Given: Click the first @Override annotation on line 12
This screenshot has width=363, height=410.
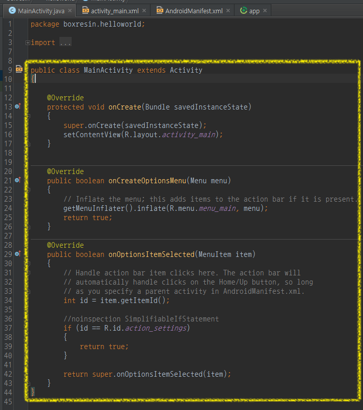Looking at the screenshot, I should click(66, 98).
